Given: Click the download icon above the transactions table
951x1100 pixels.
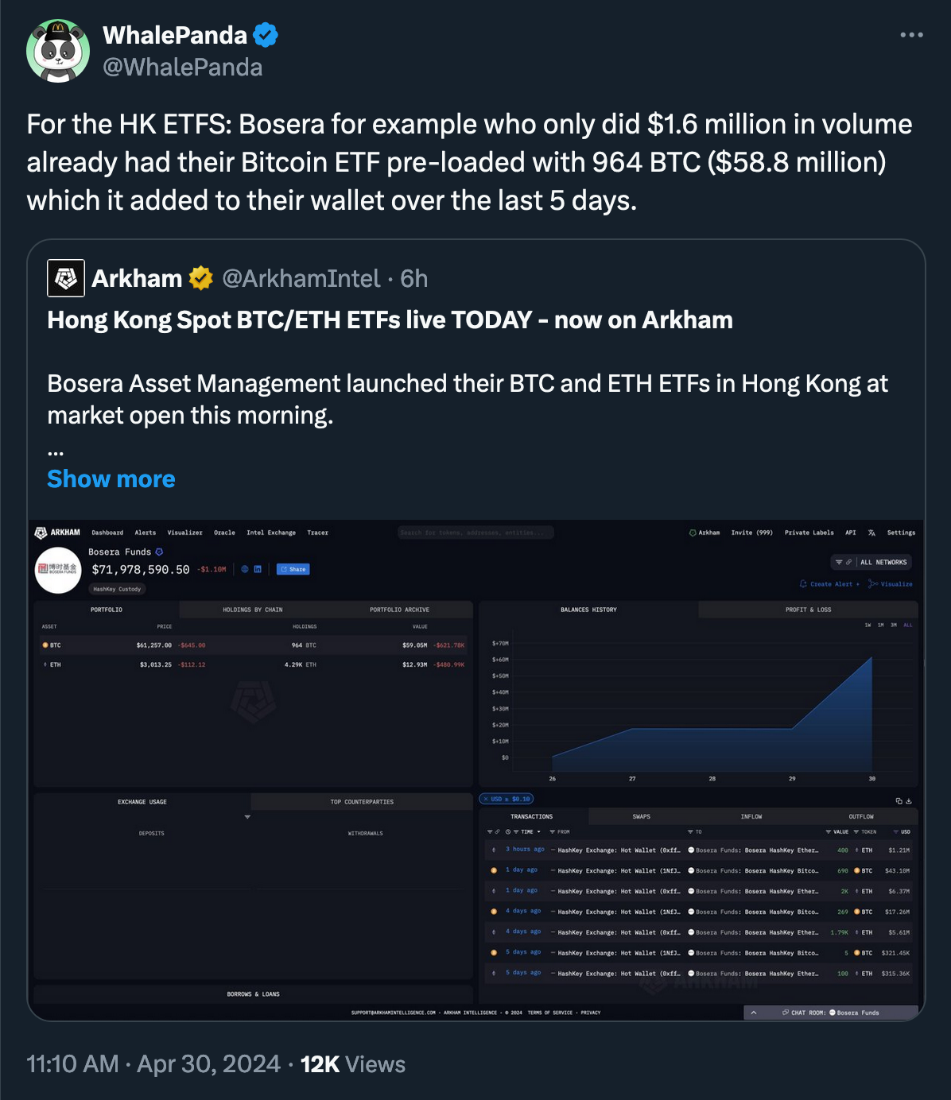Looking at the screenshot, I should click(909, 800).
